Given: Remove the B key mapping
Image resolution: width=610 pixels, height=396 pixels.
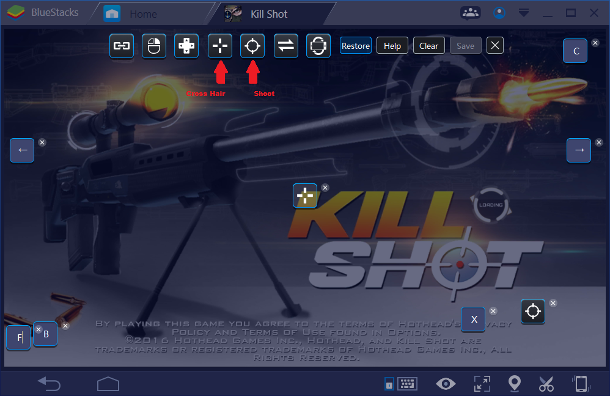Looking at the screenshot, I should point(65,326).
